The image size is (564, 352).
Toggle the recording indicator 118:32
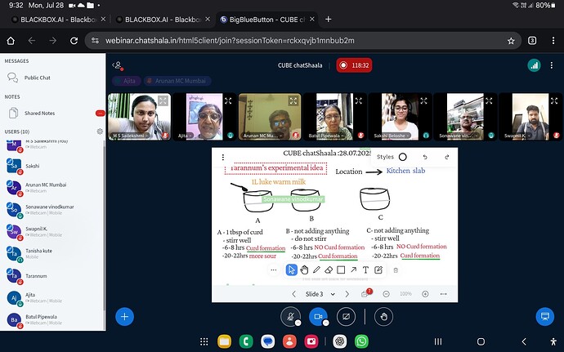pos(354,65)
